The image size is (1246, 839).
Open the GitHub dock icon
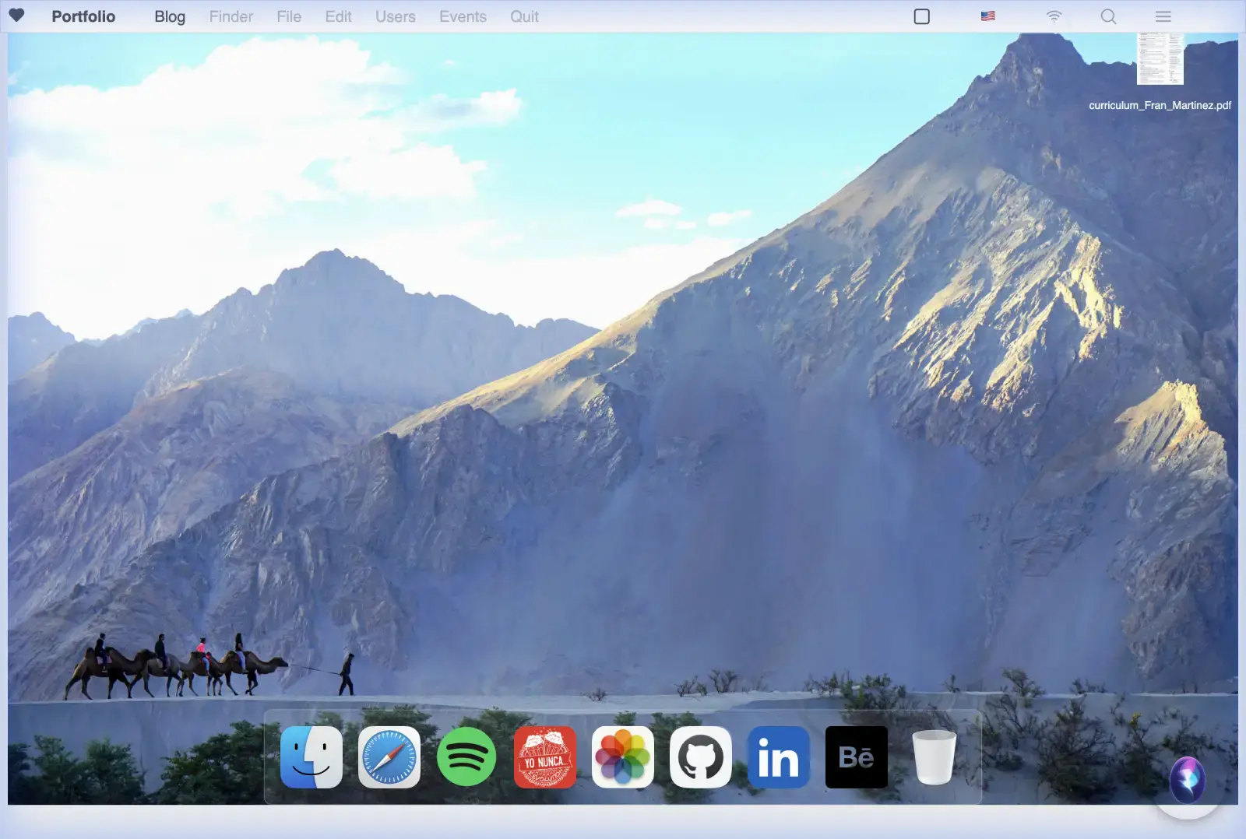point(701,757)
